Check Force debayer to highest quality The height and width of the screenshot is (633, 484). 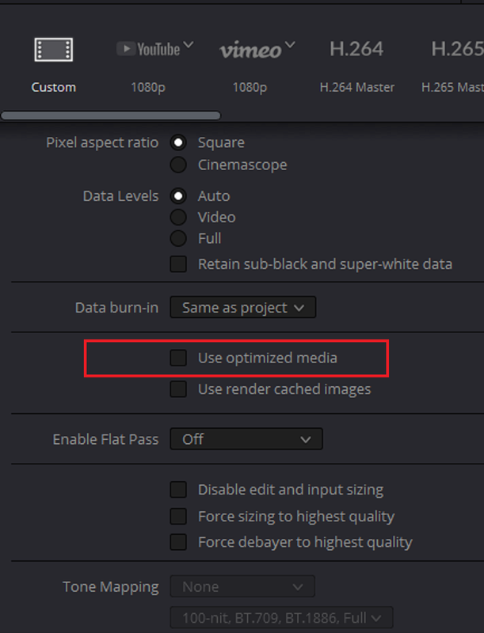[x=178, y=542]
